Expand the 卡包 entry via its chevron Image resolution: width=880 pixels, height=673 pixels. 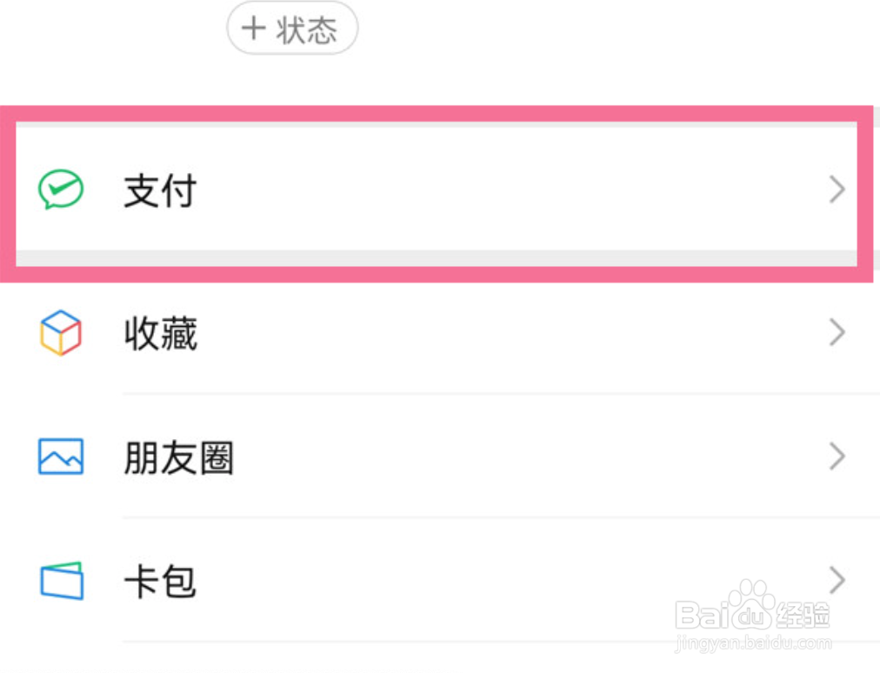tap(837, 581)
